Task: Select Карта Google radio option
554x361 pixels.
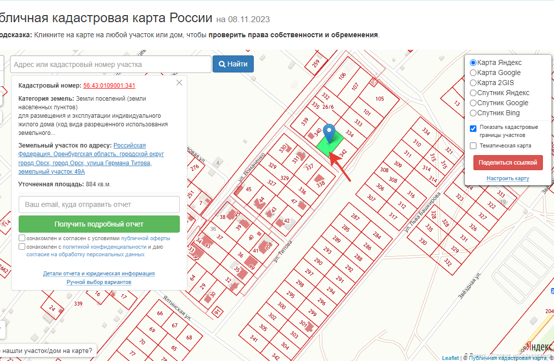Action: (473, 73)
